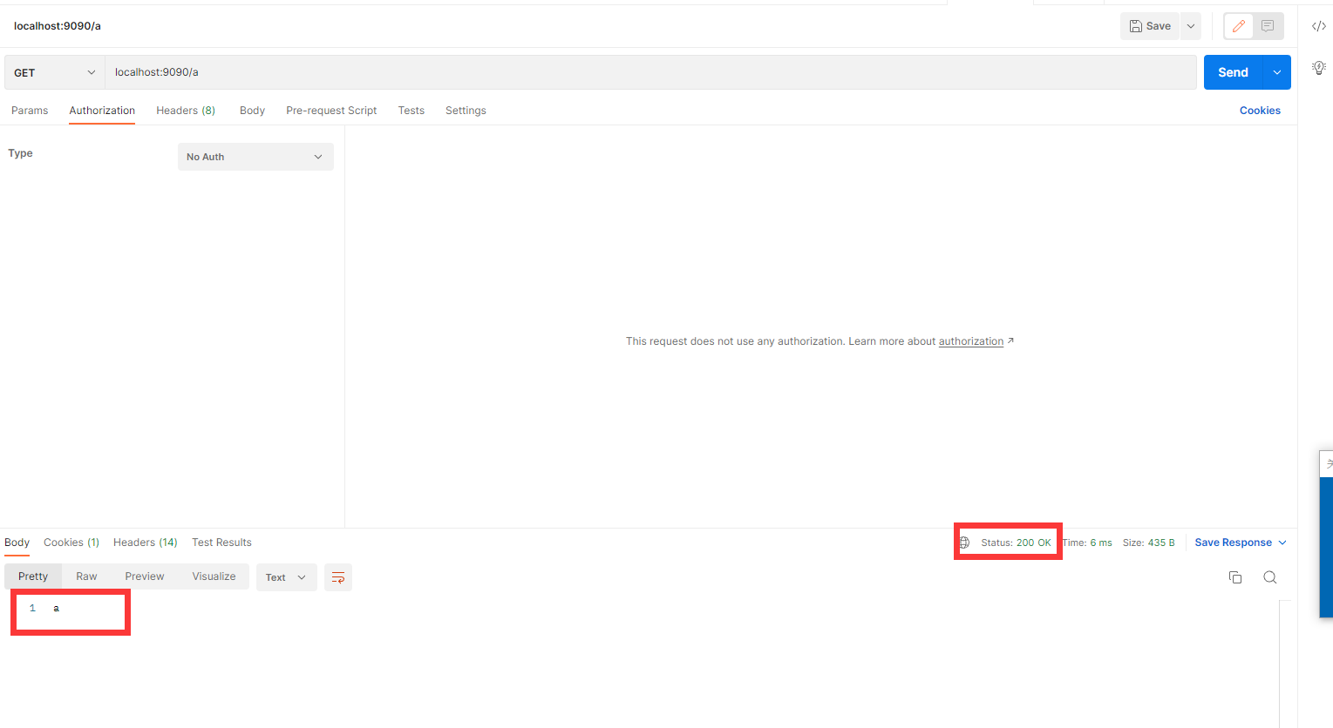Toggle the line wrap icon
The width and height of the screenshot is (1333, 728).
(338, 577)
